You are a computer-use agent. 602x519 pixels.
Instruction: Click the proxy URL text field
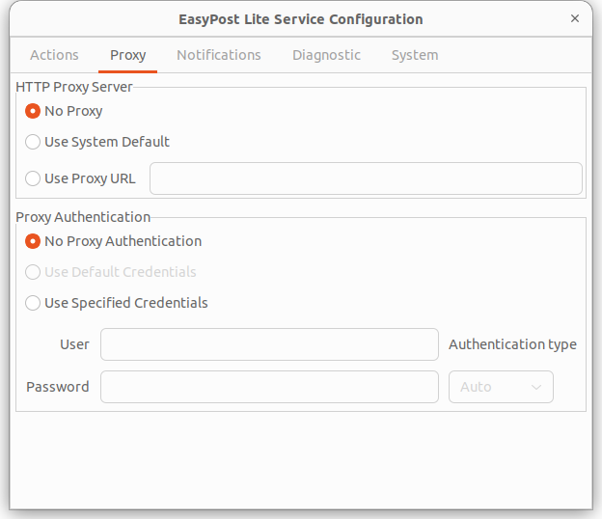click(366, 178)
